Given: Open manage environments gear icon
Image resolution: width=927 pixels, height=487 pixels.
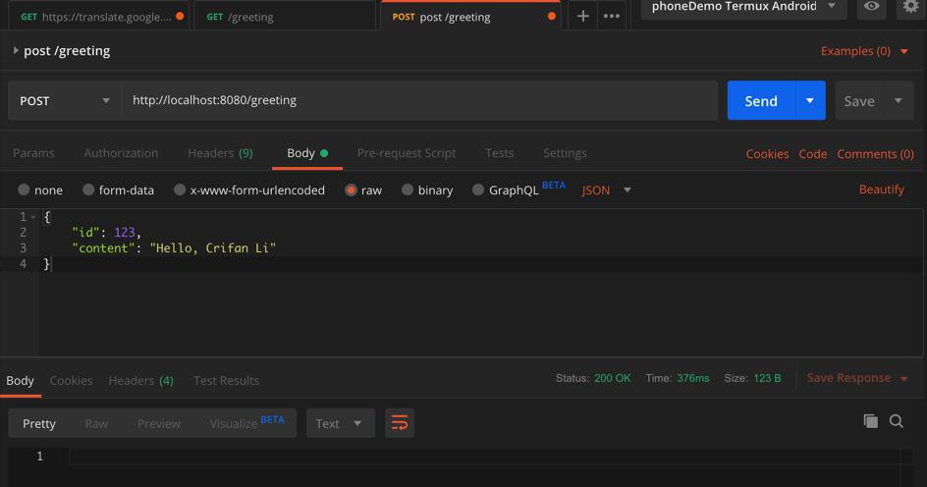Looking at the screenshot, I should (x=910, y=7).
